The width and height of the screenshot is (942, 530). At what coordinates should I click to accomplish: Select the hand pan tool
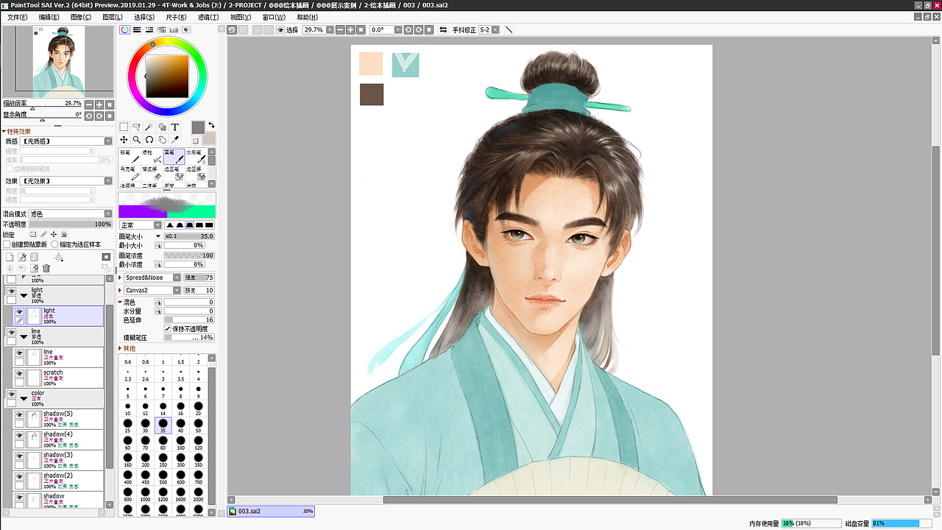(x=162, y=139)
